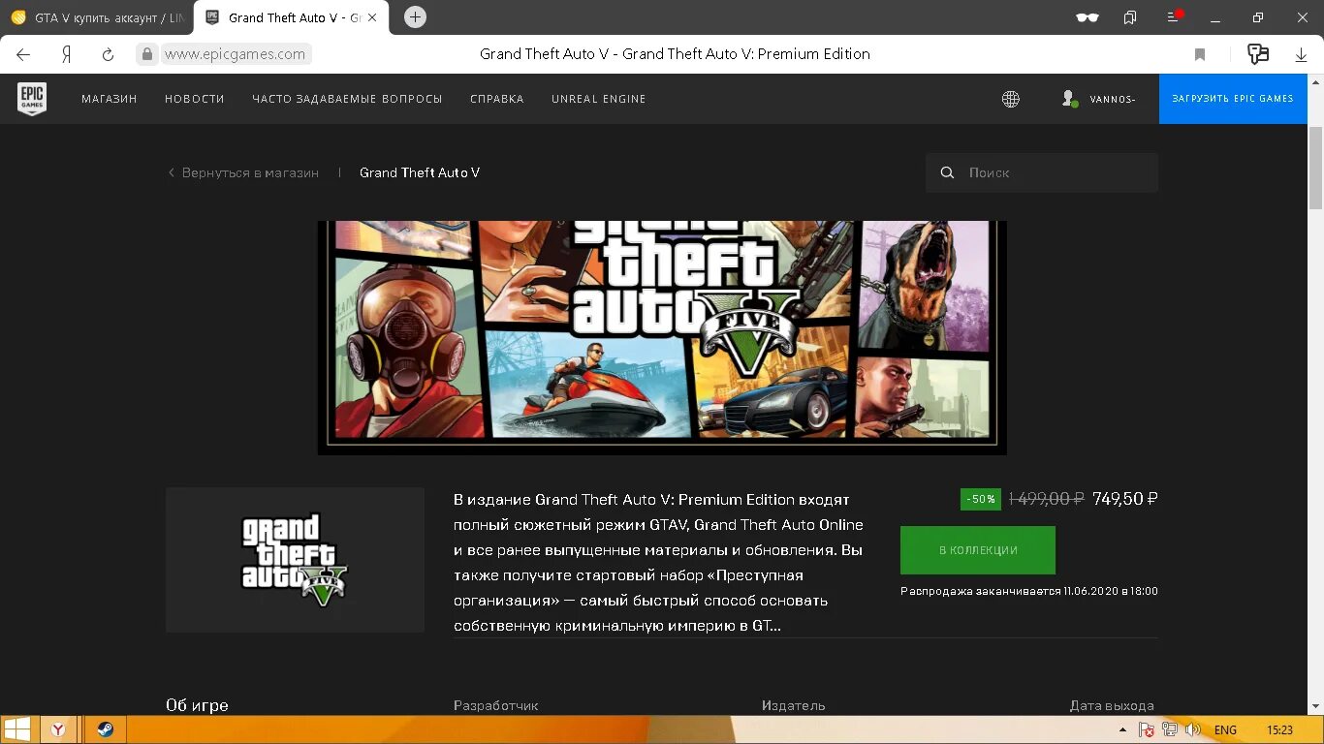Viewport: 1324px width, 744px height.
Task: Click the Разработчик label
Action: pos(496,705)
